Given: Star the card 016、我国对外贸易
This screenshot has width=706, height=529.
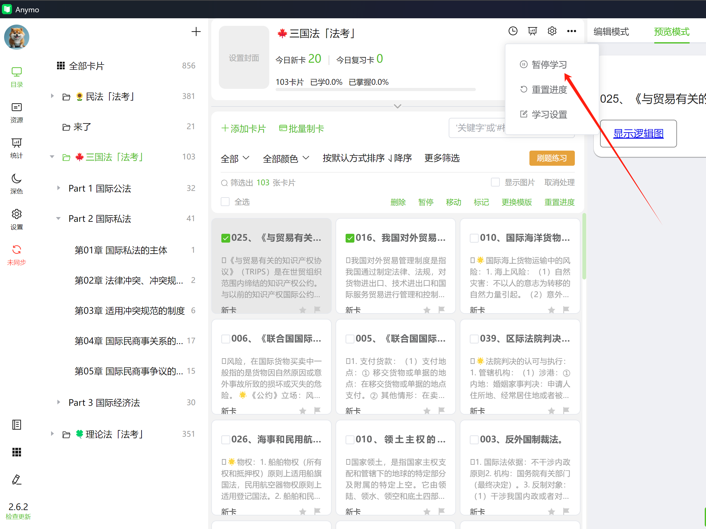Looking at the screenshot, I should point(427,309).
